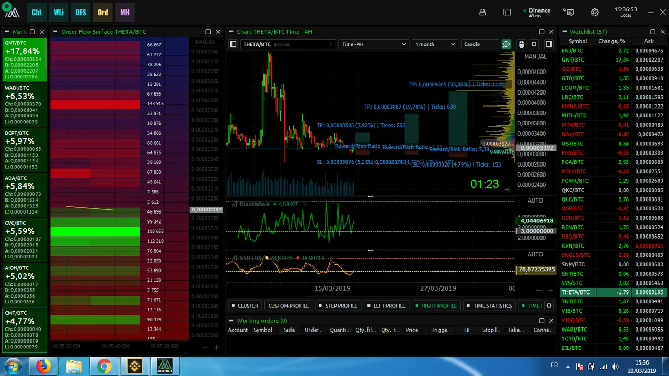
Task: Open the volume analysis toolbar settings gear
Action: [x=549, y=305]
